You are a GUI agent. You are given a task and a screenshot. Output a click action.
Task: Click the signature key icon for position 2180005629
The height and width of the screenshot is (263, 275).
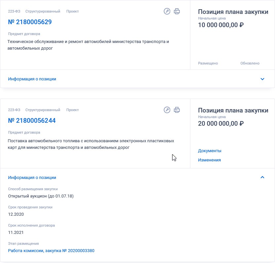[167, 11]
